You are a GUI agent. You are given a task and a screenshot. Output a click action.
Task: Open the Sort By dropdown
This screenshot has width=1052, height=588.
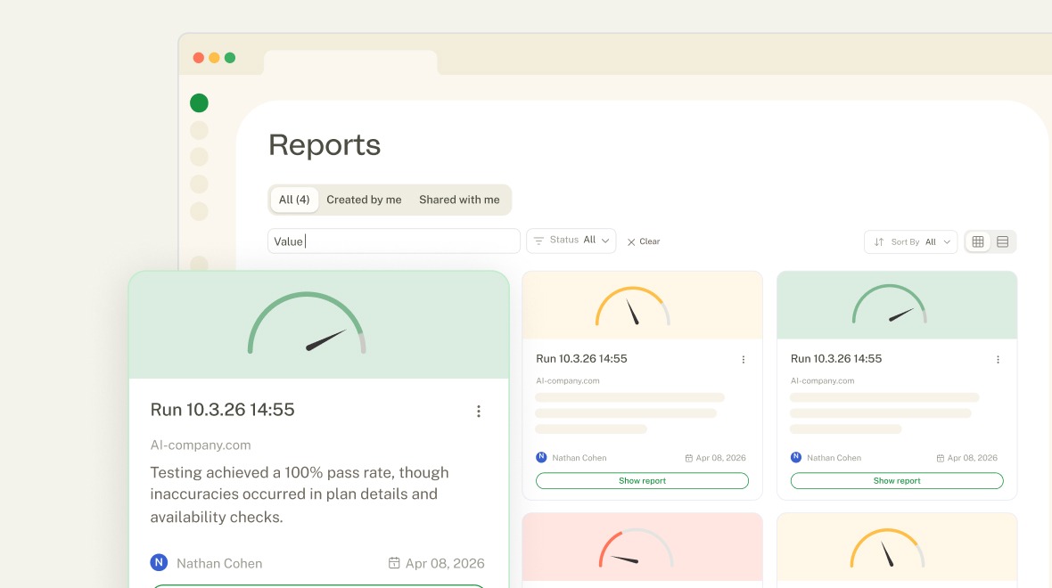click(910, 242)
